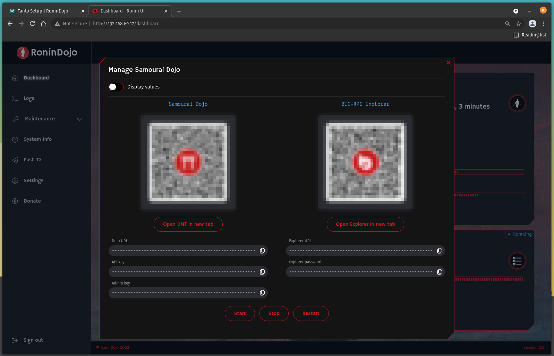
Task: Open the tab search dropdown
Action: [516, 11]
